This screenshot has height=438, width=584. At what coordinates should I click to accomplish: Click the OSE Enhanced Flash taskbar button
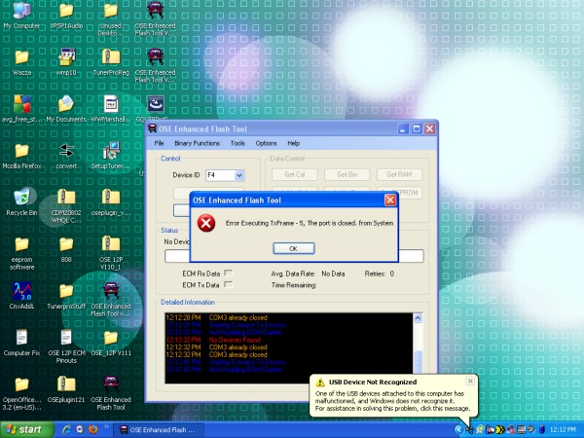[158, 430]
